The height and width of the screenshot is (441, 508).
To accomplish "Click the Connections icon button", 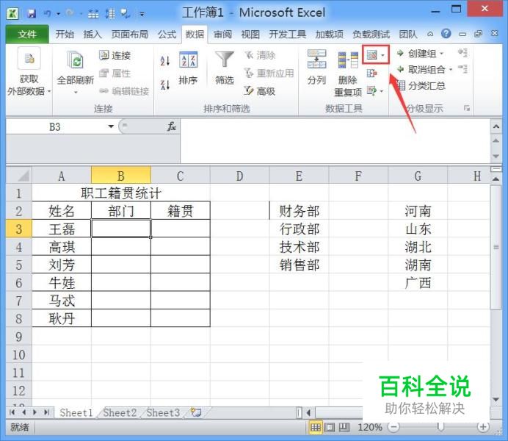I will [115, 55].
